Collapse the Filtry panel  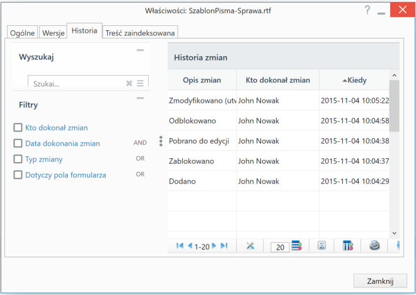140,98
